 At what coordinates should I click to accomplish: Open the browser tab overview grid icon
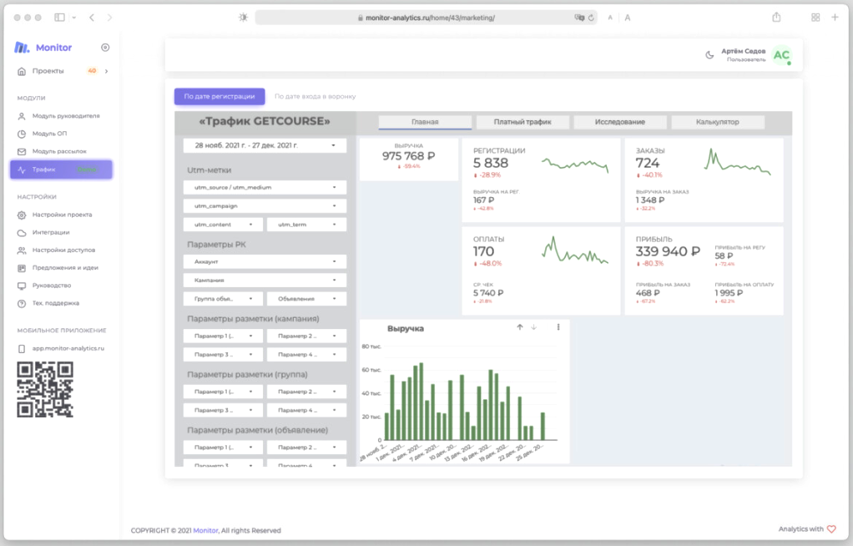coord(815,18)
